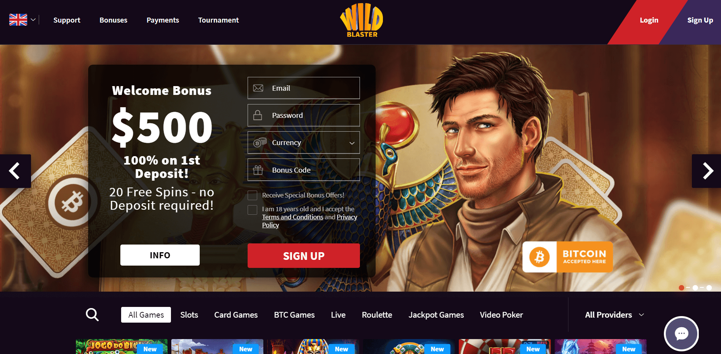Expand language selector chevron beside flag
This screenshot has height=354, width=721.
[x=33, y=20]
